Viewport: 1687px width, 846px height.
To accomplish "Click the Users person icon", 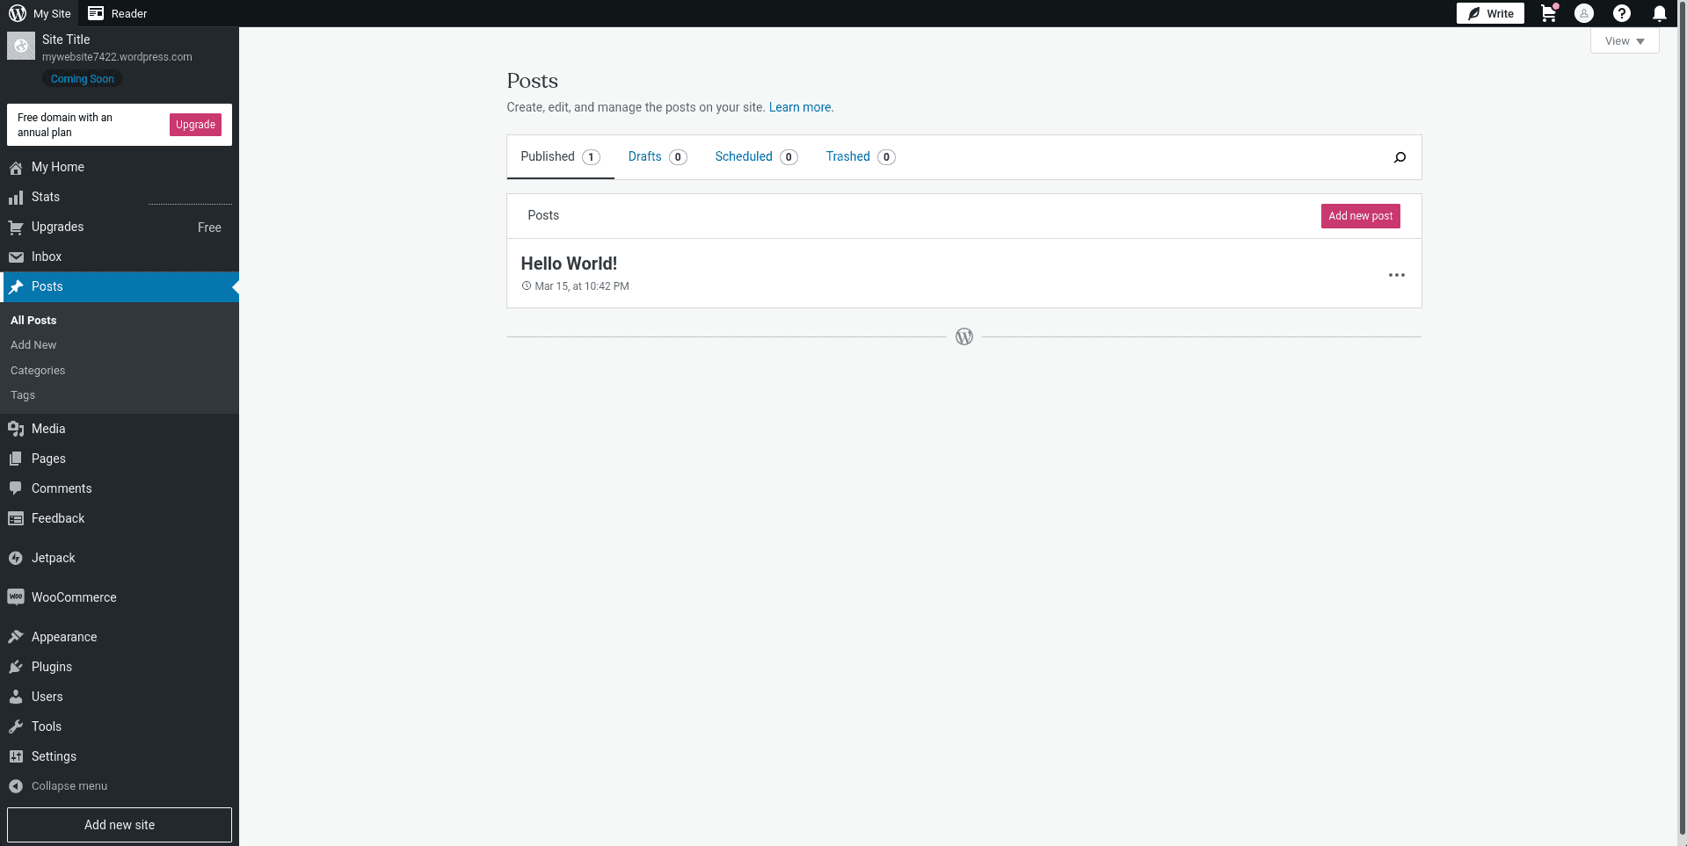I will point(16,697).
